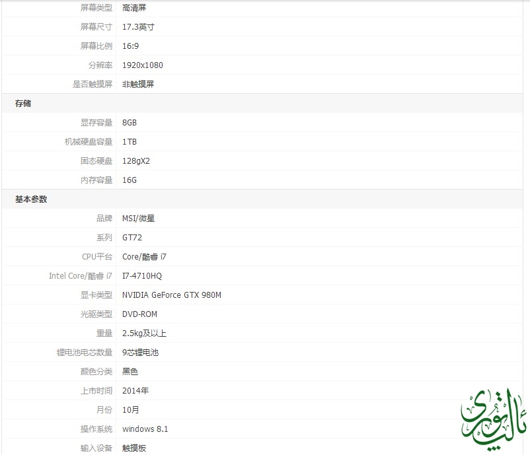
Task: Select the "10月" value
Action: click(131, 409)
